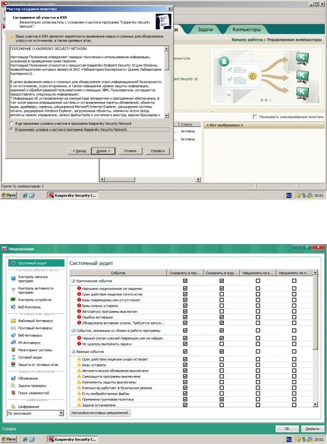Screen dimensions: 327x444
Task: Click the Пуск button beside 20:02 clock taskbar
Action: pos(9,439)
